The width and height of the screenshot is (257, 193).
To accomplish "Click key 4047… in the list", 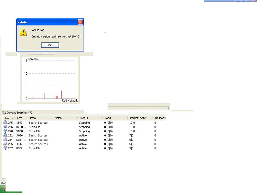I will click(x=21, y=144).
